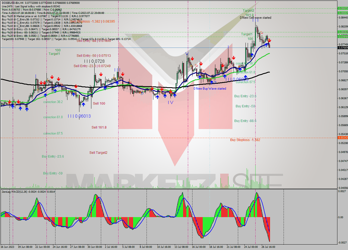Screen dimensions: 348x250
Task: Click the '30 Jun 00:00' date label
Action: tap(95, 247)
